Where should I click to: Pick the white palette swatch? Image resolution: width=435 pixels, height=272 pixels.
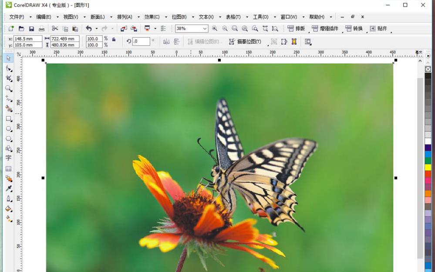(428, 141)
